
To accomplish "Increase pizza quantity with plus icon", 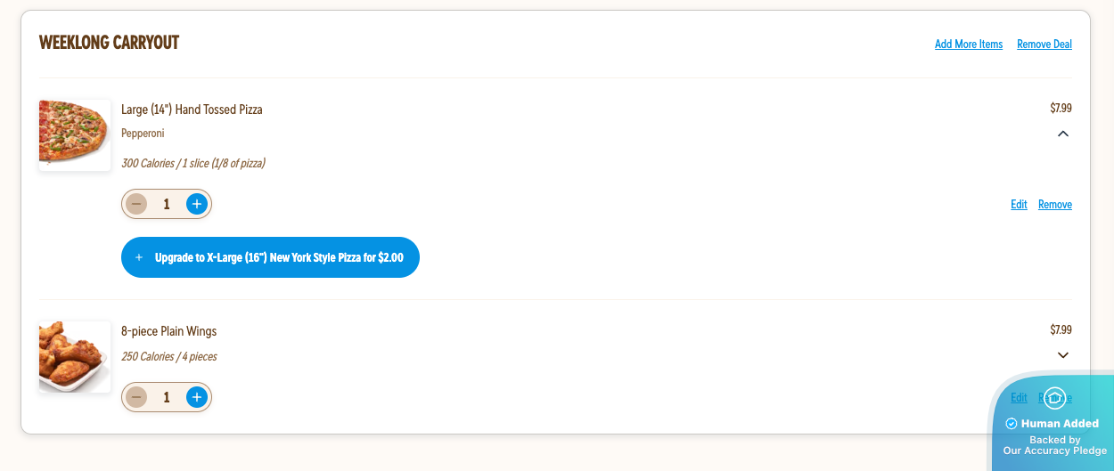I will (197, 204).
